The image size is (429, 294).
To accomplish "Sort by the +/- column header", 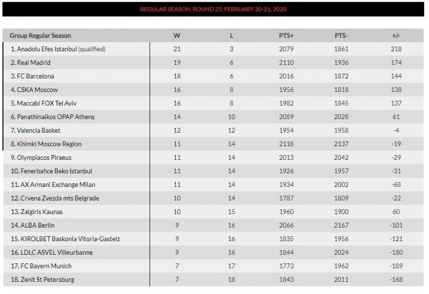I will (396, 35).
